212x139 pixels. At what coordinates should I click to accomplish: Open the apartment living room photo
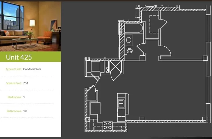click(x=30, y=25)
